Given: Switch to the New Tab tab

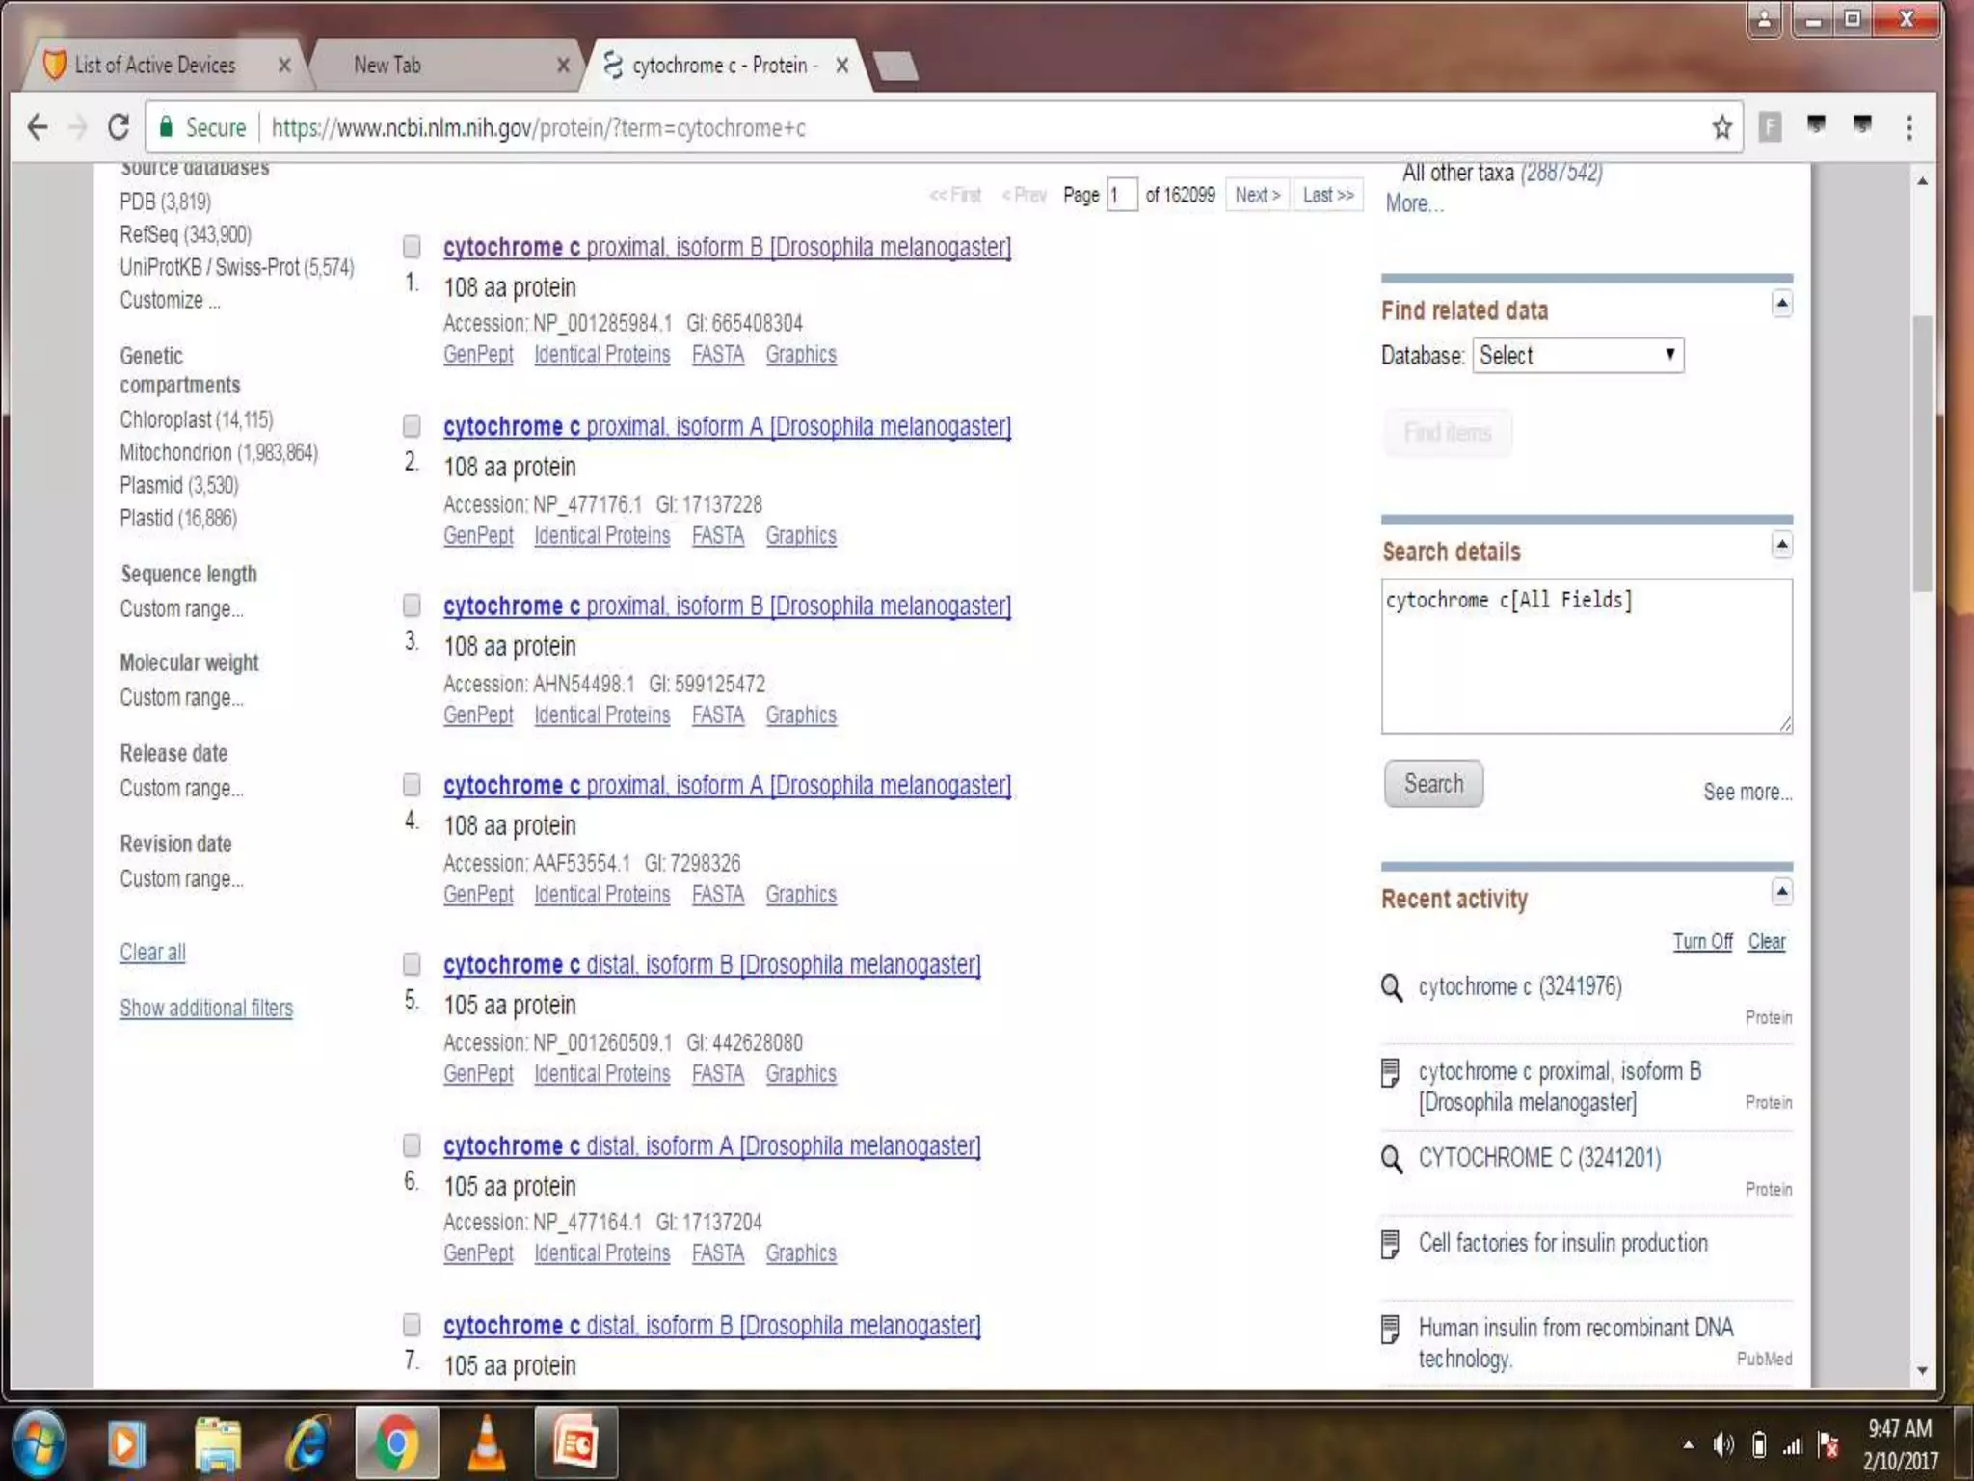Looking at the screenshot, I should (387, 66).
